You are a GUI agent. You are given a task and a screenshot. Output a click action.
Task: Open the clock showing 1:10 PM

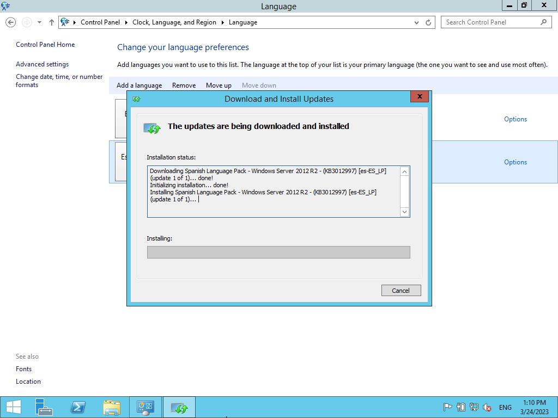click(534, 407)
